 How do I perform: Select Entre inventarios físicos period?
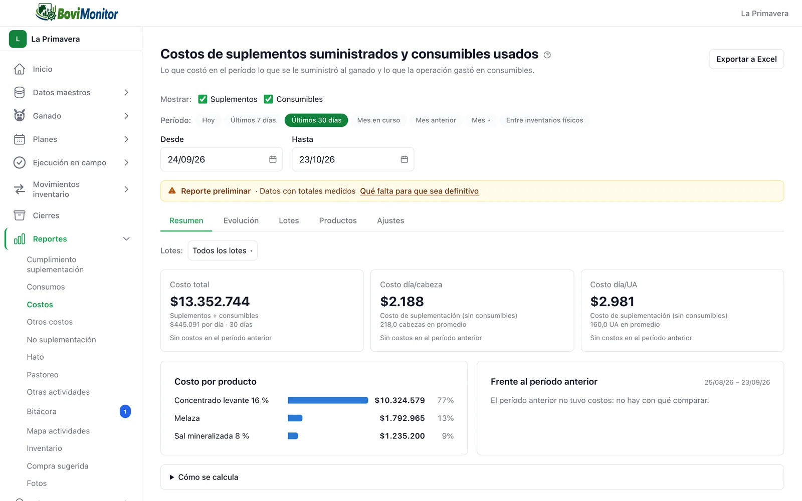click(x=544, y=120)
